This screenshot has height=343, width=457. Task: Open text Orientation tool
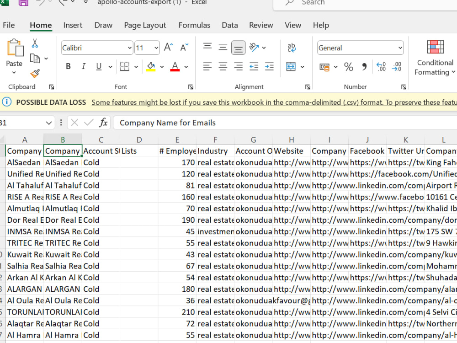pos(254,47)
